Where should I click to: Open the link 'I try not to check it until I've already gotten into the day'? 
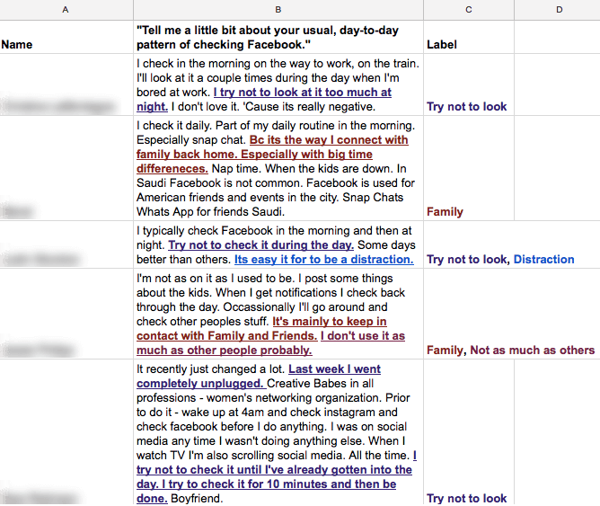pyautogui.click(x=277, y=477)
